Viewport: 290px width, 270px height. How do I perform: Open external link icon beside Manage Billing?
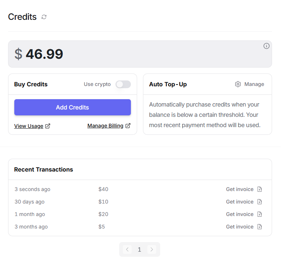click(128, 126)
